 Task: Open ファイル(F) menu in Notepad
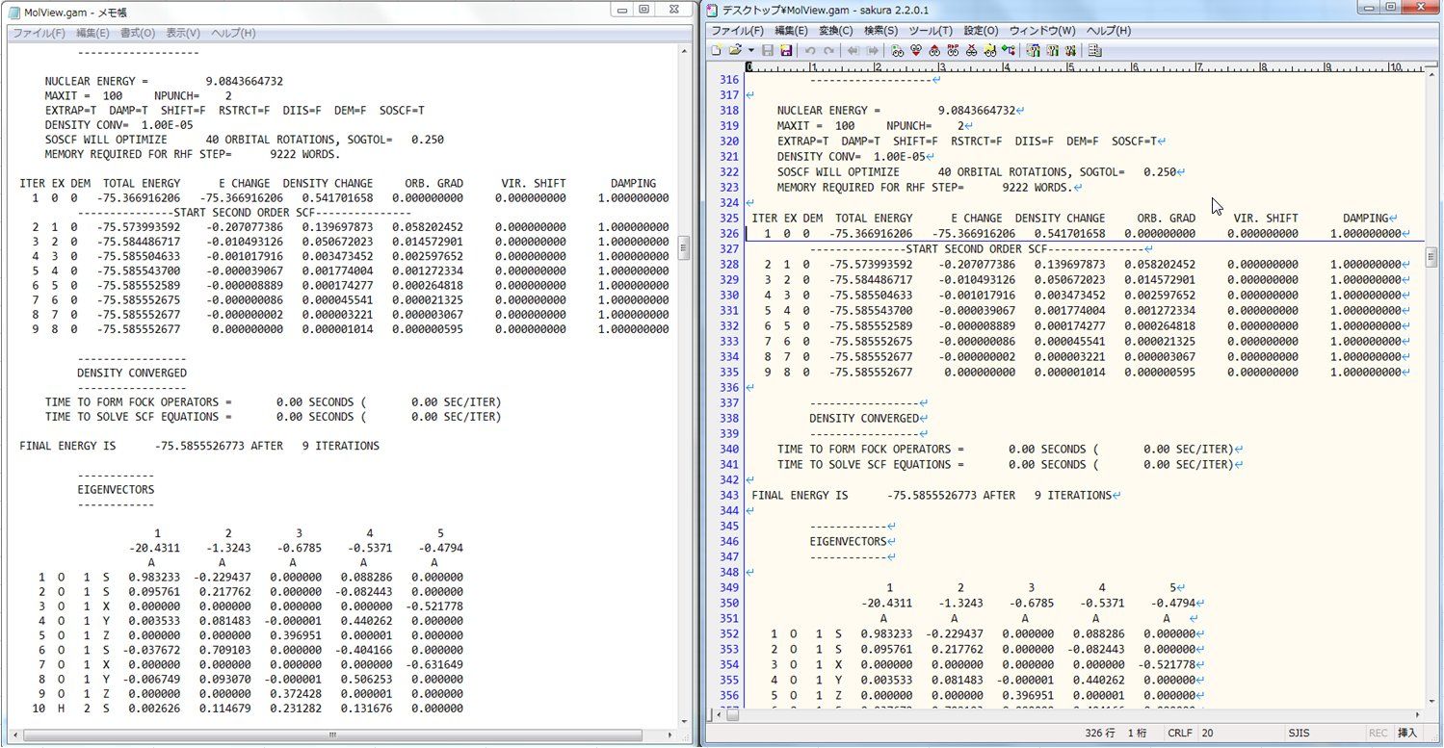[x=39, y=33]
